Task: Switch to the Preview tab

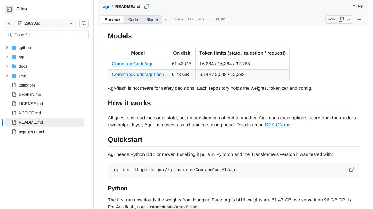Action: point(112,19)
